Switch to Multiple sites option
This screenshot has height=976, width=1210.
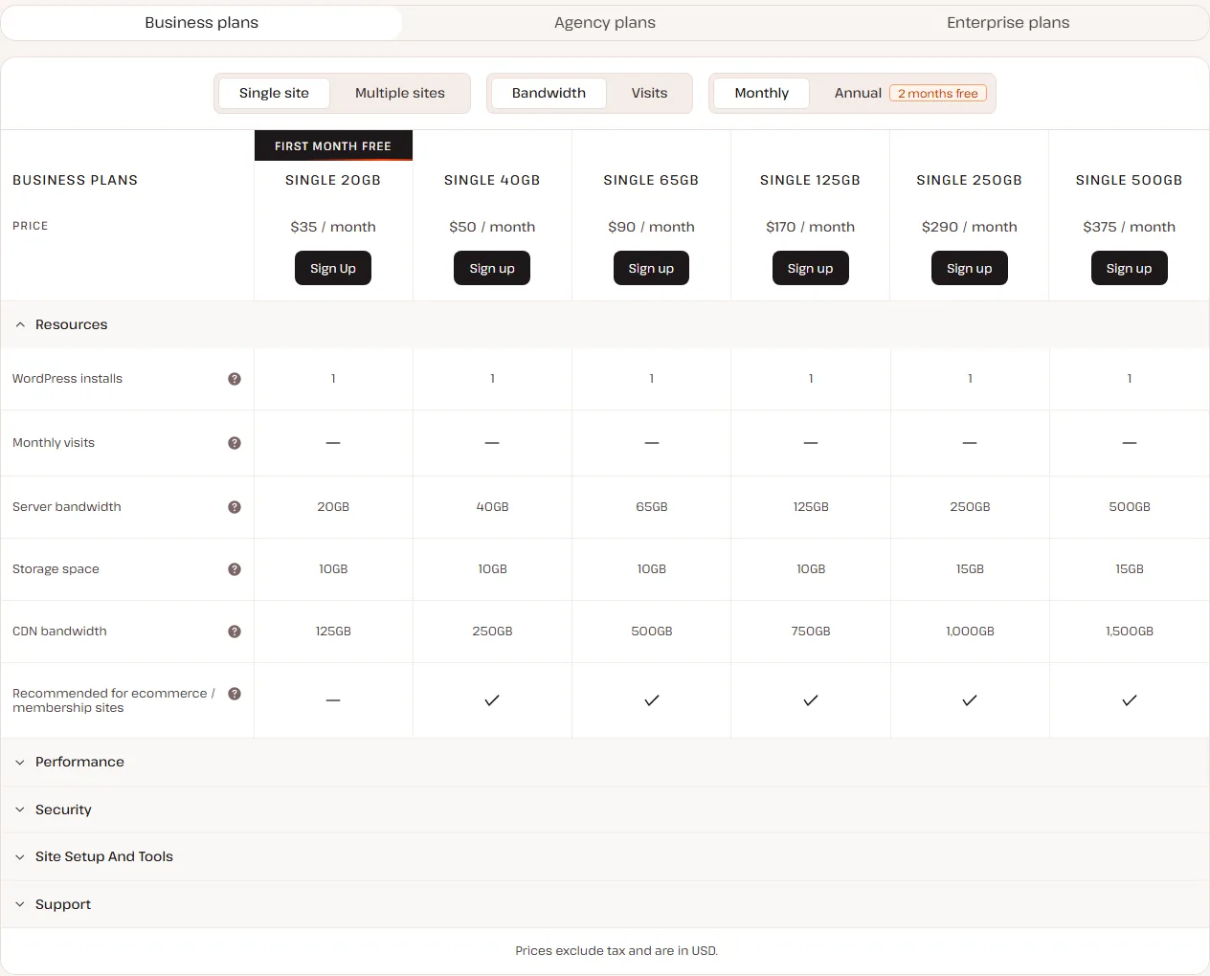[x=400, y=93]
